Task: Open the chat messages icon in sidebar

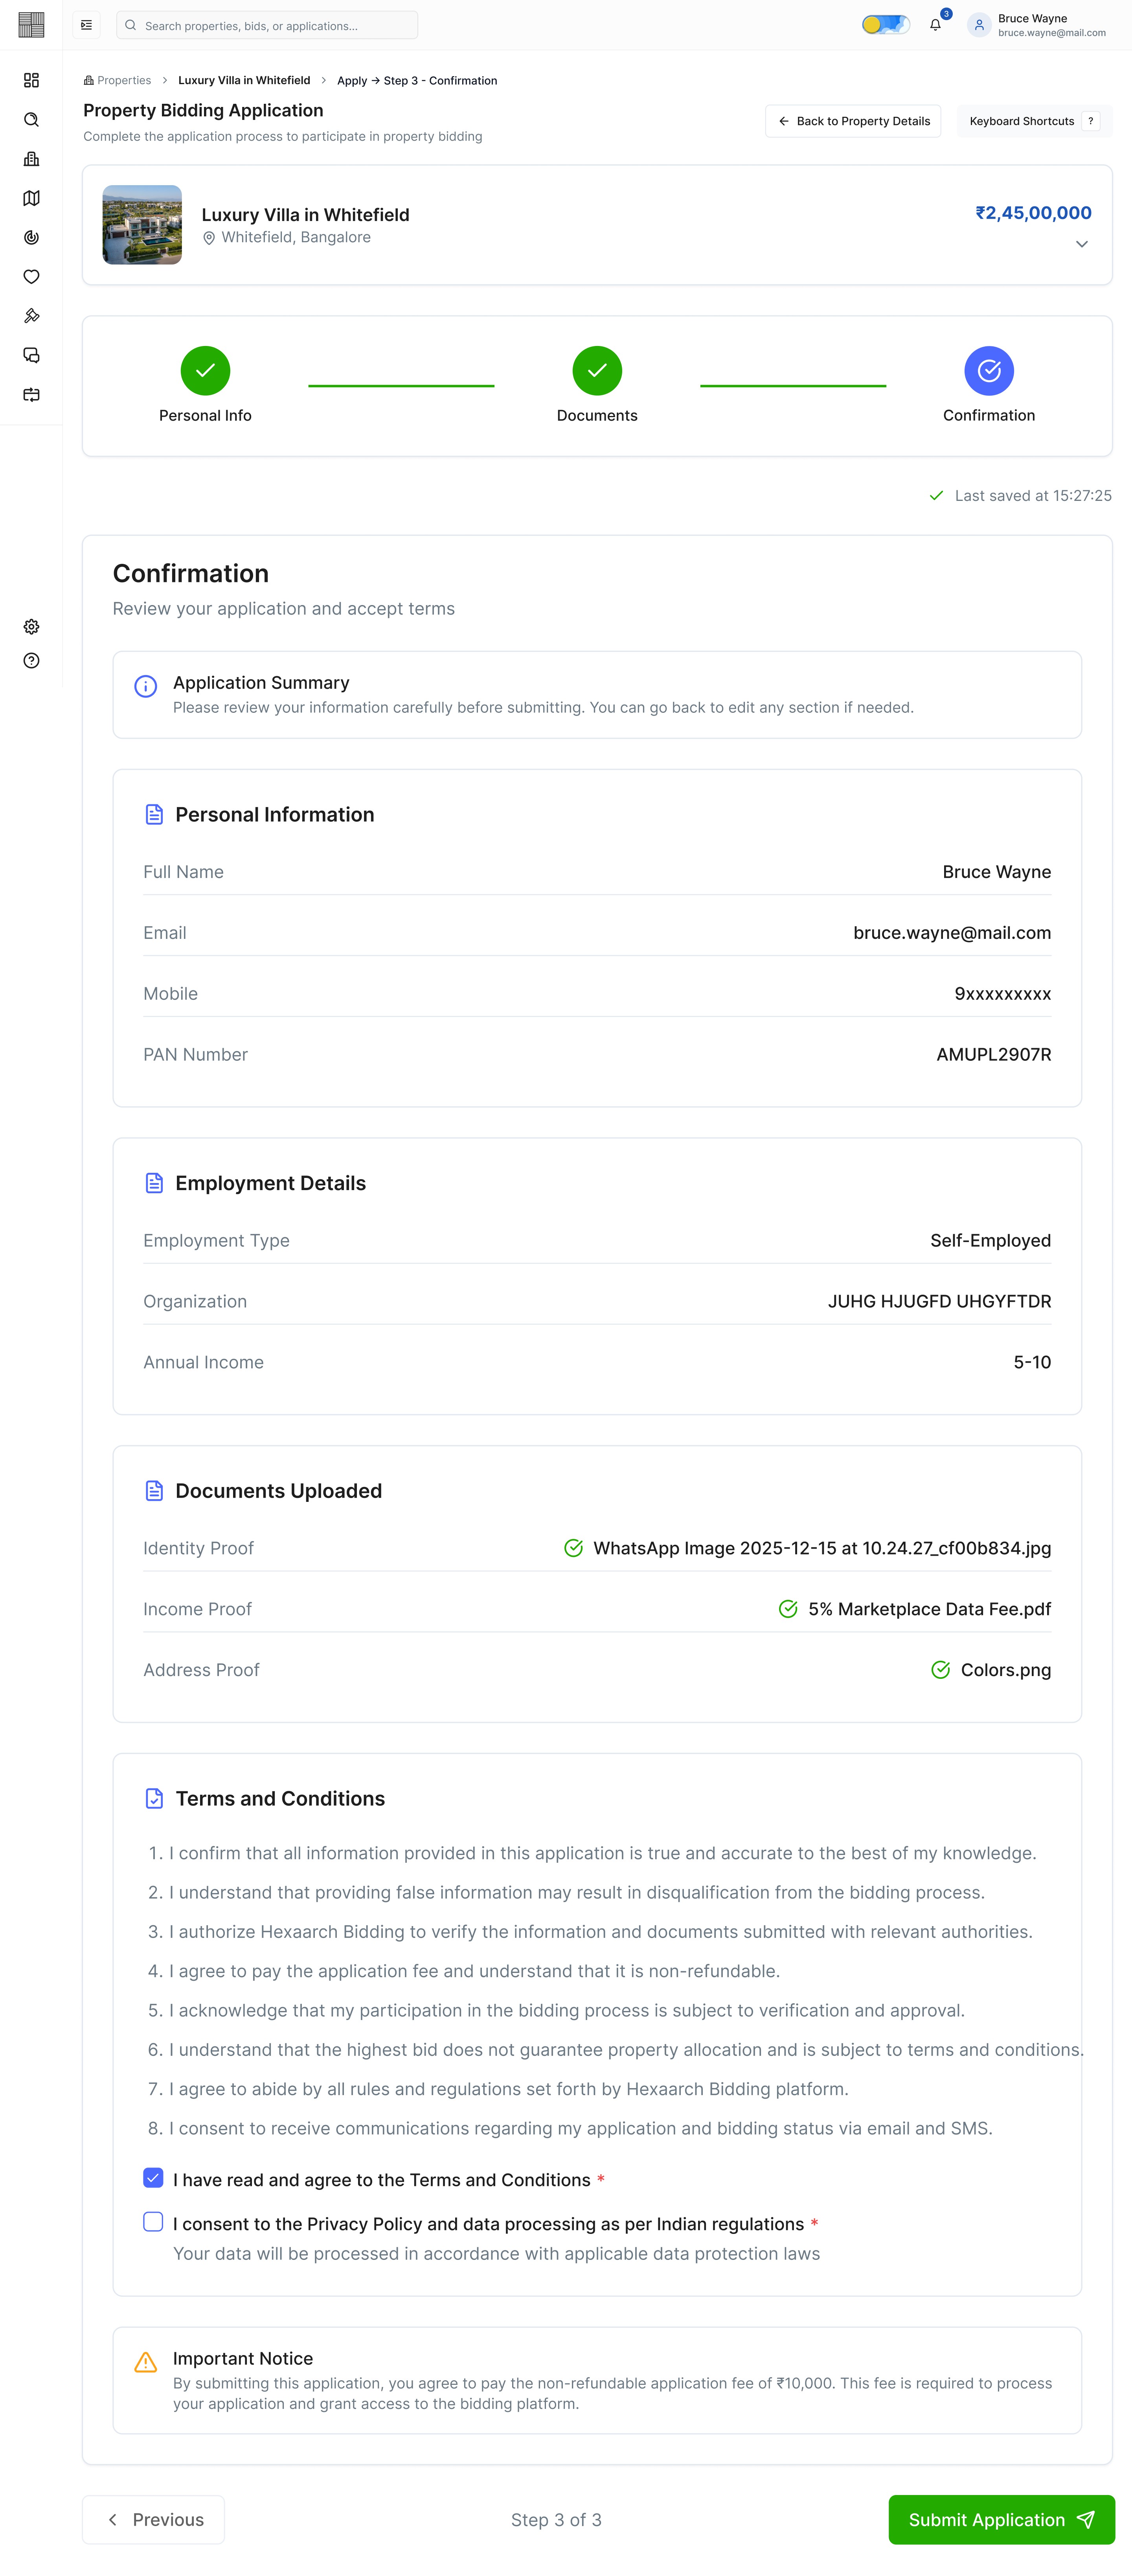Action: click(x=31, y=355)
